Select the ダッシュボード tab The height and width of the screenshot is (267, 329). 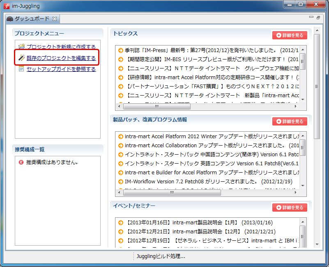(x=32, y=19)
